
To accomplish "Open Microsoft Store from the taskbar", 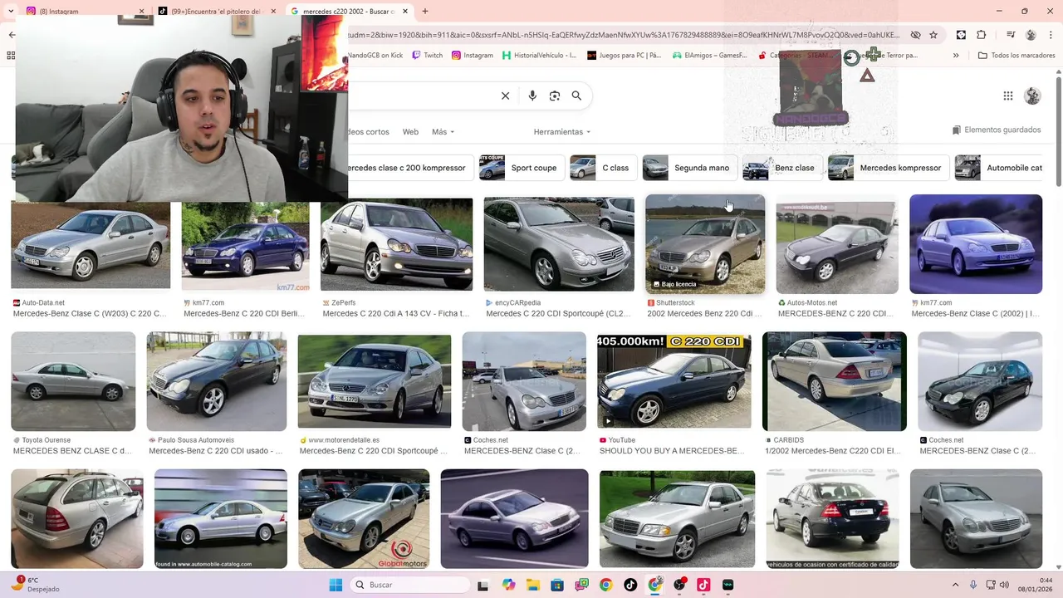I will (557, 585).
